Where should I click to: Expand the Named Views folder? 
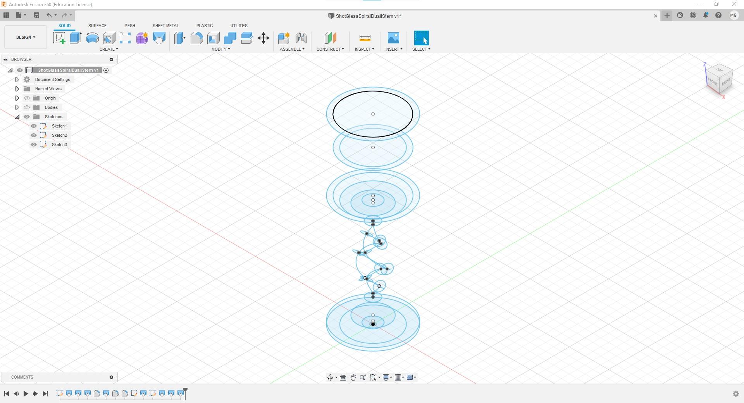point(17,89)
